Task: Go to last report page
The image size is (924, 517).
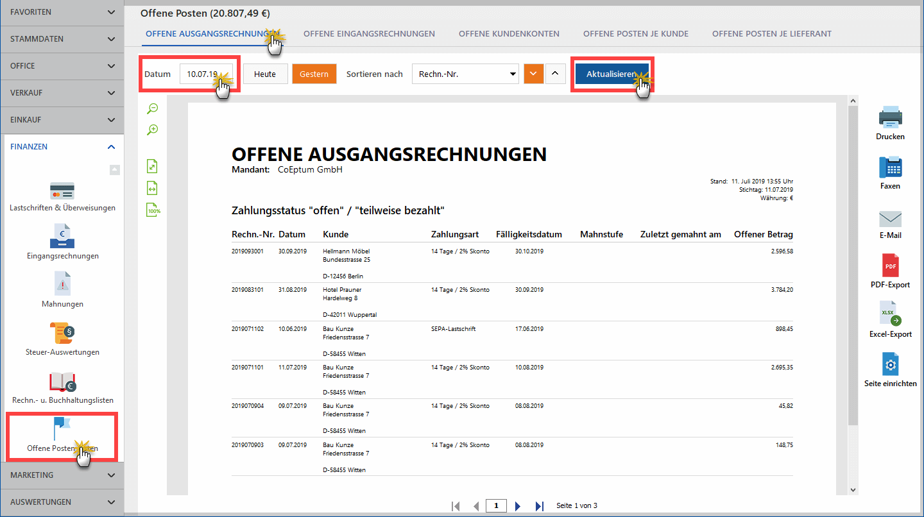Action: click(x=540, y=506)
